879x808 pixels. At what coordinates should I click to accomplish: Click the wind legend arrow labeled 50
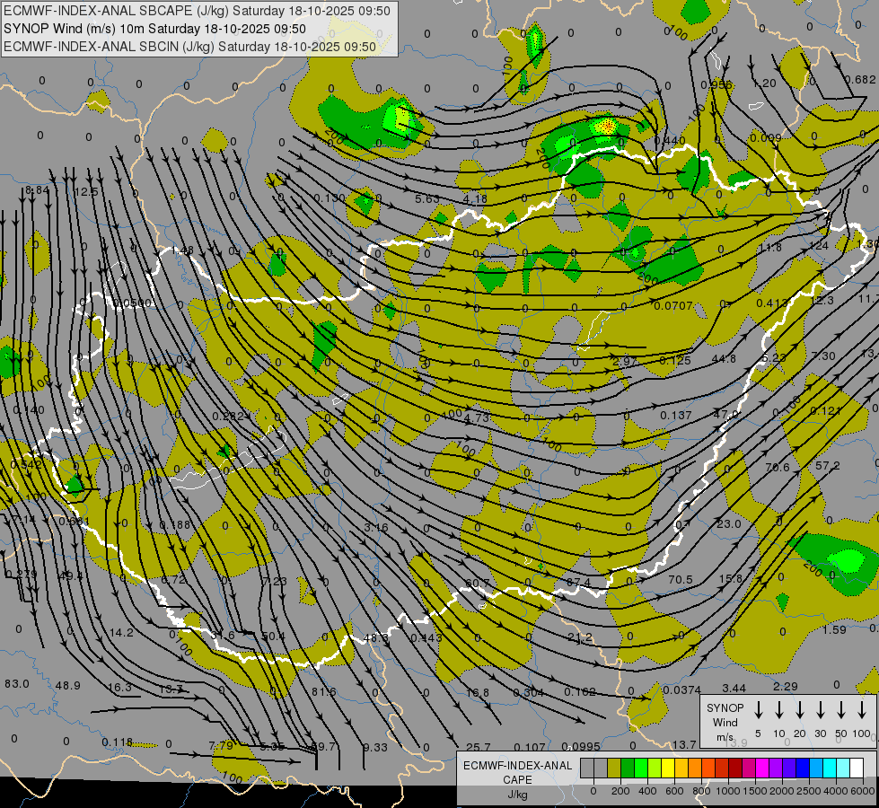841,709
